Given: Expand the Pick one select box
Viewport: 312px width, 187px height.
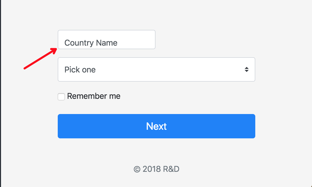Looking at the screenshot, I should (156, 69).
